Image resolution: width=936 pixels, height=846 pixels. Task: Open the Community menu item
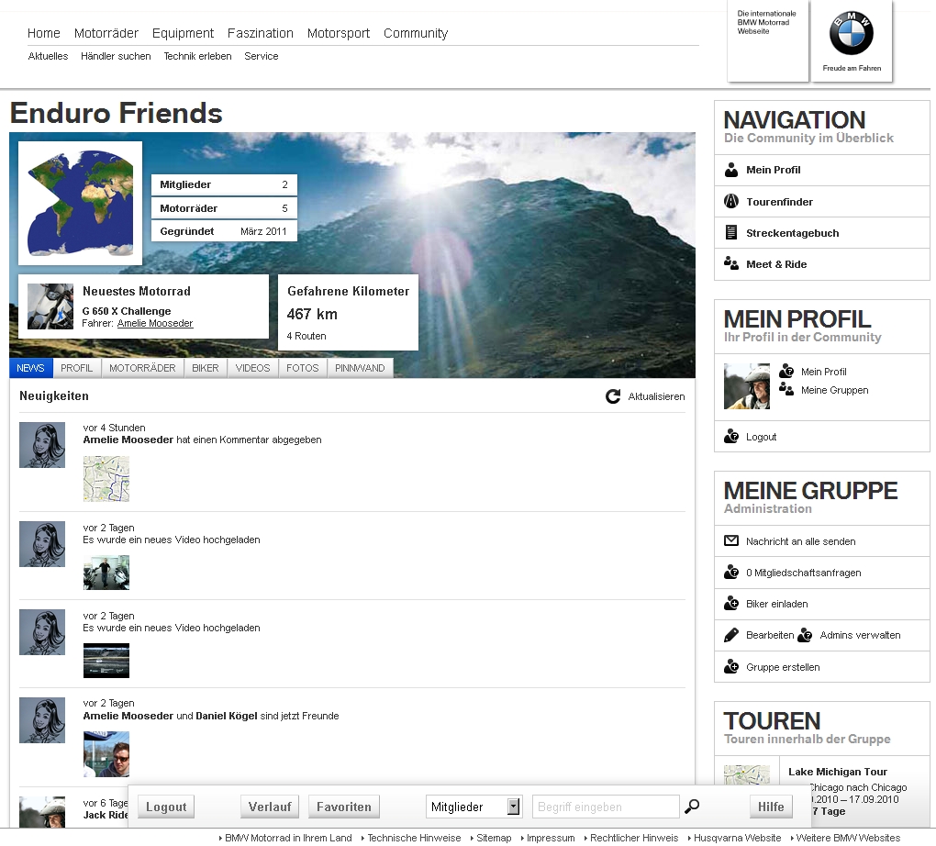tap(416, 33)
